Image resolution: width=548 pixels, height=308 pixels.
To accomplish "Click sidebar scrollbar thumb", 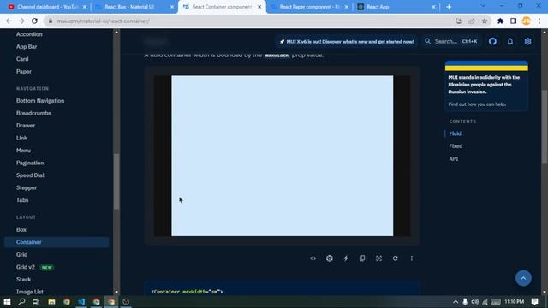I will tap(116, 181).
